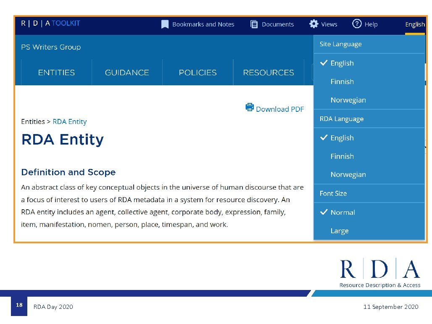Image resolution: width=432 pixels, height=324 pixels.
Task: Open the GUIDANCE tab
Action: tap(127, 72)
